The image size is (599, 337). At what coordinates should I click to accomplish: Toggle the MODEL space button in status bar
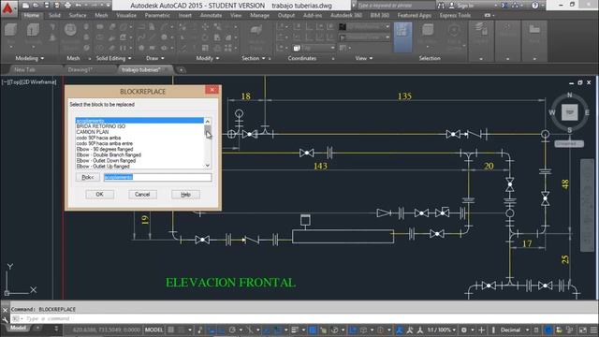[153, 330]
